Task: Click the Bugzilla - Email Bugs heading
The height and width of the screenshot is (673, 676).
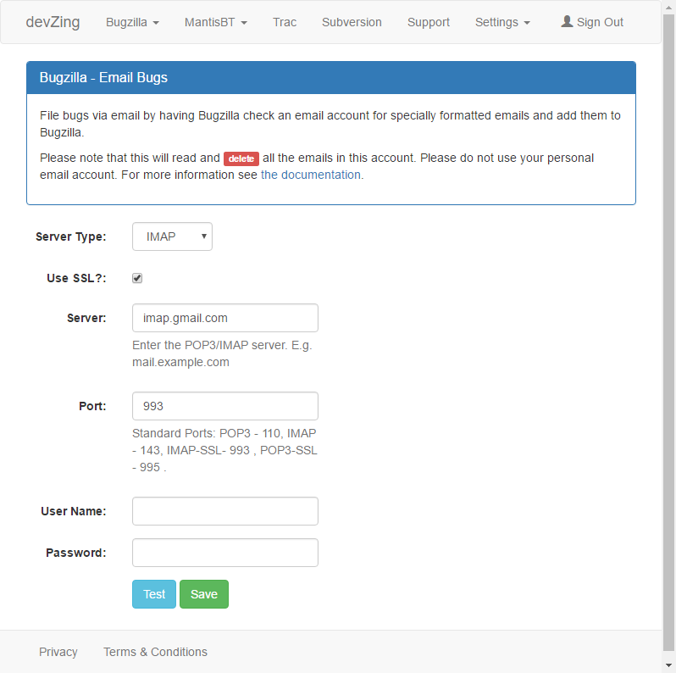Action: (103, 78)
